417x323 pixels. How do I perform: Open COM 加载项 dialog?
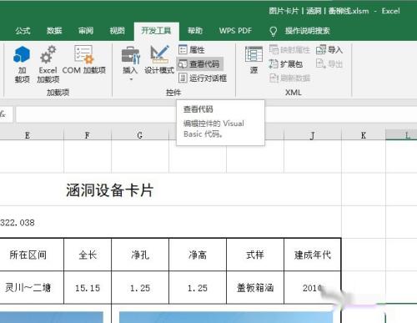click(x=83, y=60)
